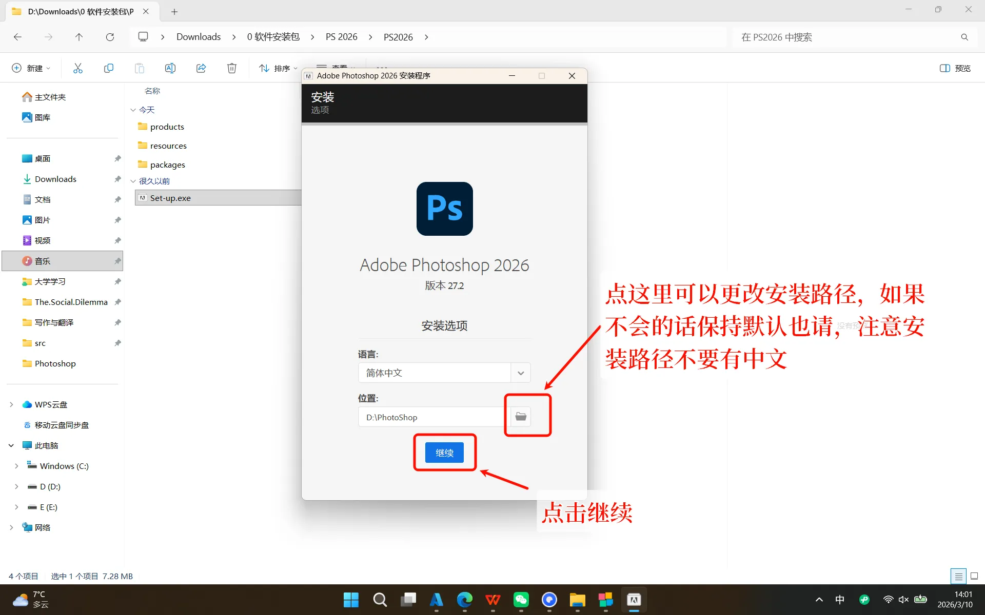
Task: Open the 新建 menu
Action: pos(30,68)
